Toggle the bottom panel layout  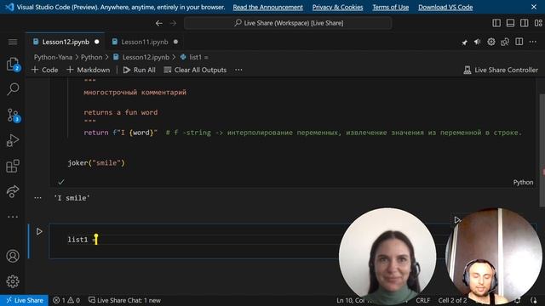point(510,23)
